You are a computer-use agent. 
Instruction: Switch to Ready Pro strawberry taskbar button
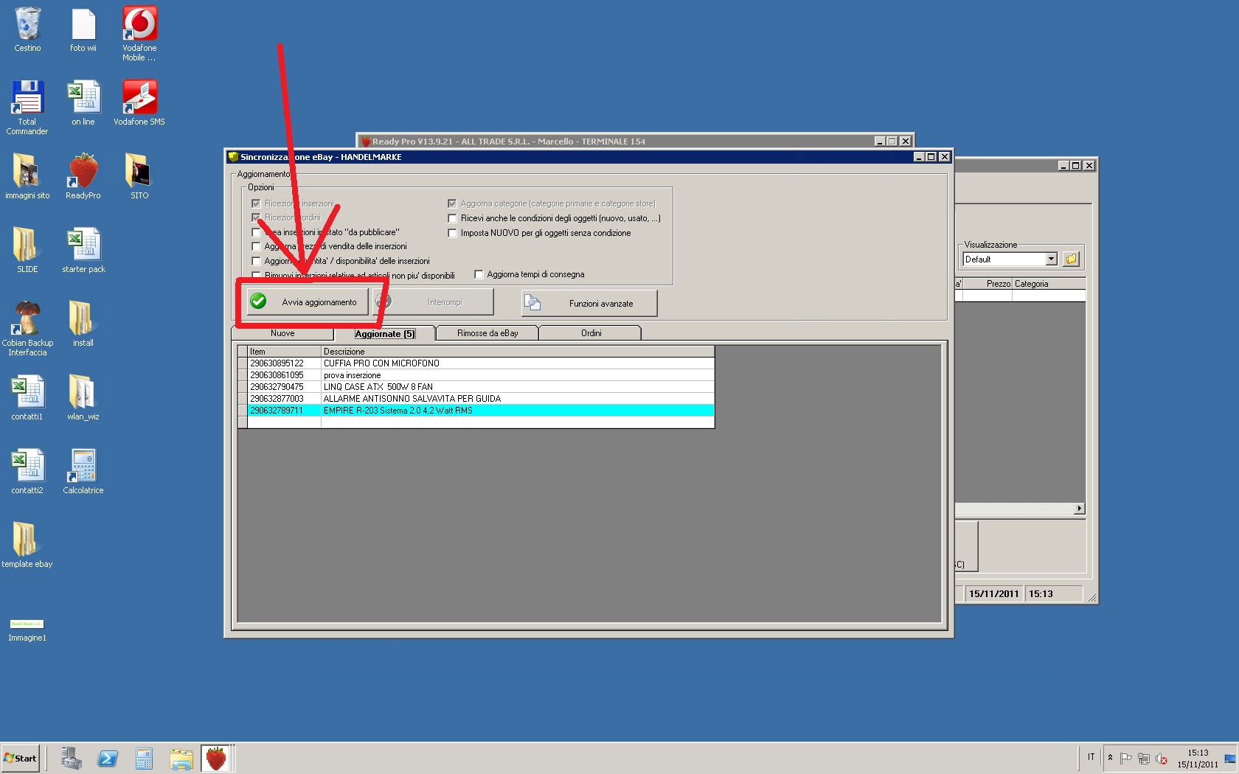217,758
